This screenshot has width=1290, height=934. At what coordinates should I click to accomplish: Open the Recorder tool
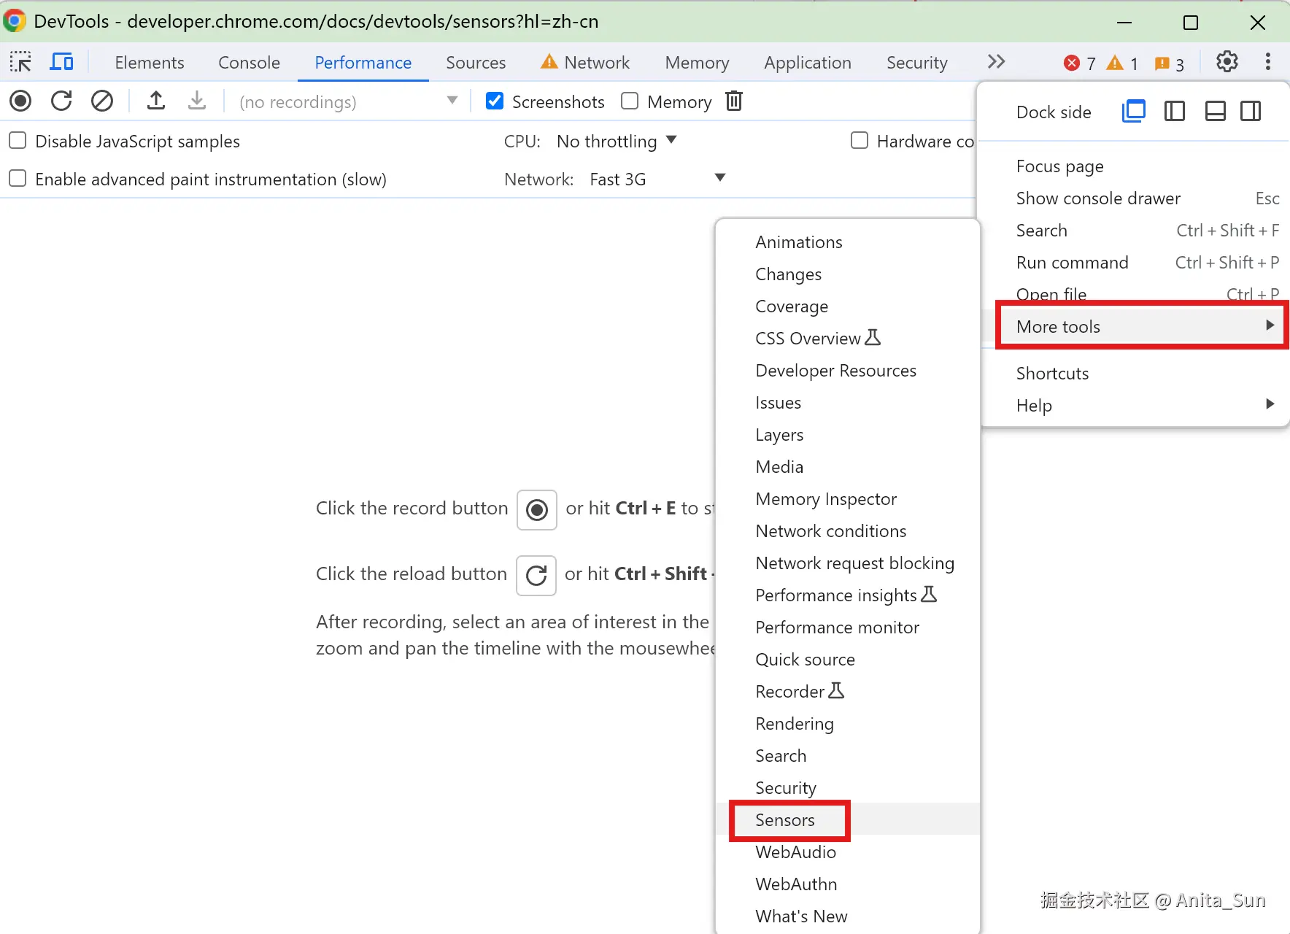(x=848, y=692)
